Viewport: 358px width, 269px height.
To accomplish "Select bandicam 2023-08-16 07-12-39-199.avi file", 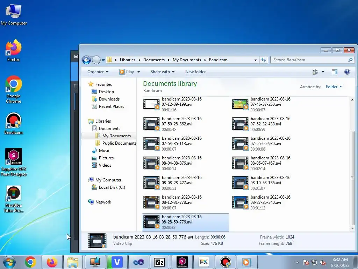I will coord(185,104).
